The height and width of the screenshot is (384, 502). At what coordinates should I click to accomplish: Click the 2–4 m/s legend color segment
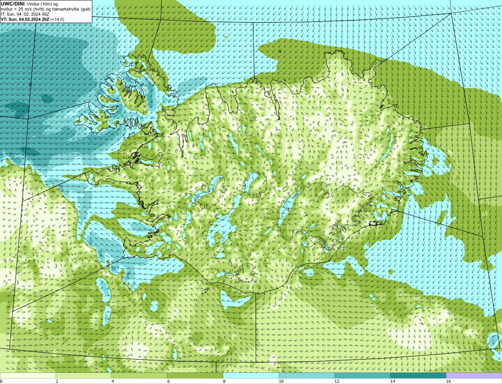click(x=84, y=375)
